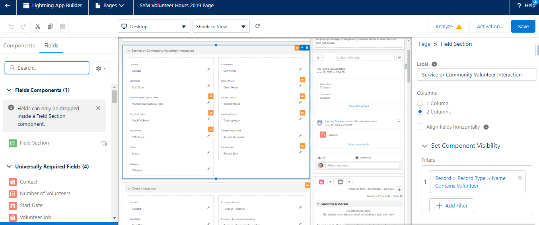This screenshot has height=225, width=539.
Task: Edit the Receipt Requested field
Action: [x=300, y=136]
